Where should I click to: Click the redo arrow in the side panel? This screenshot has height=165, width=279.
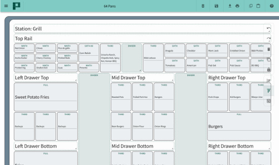click(x=269, y=39)
